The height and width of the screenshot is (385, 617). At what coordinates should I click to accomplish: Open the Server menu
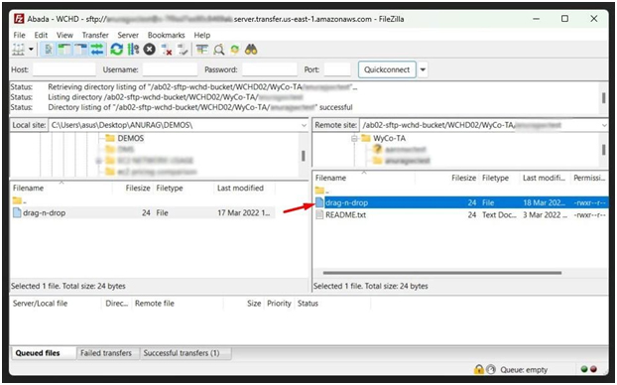tap(128, 35)
